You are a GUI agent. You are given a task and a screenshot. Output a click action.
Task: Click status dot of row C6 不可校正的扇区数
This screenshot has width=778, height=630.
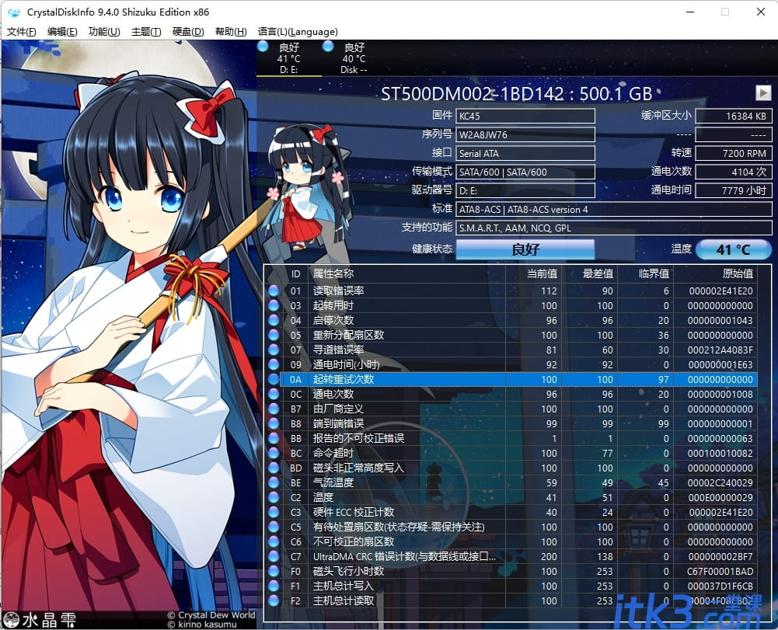point(274,541)
